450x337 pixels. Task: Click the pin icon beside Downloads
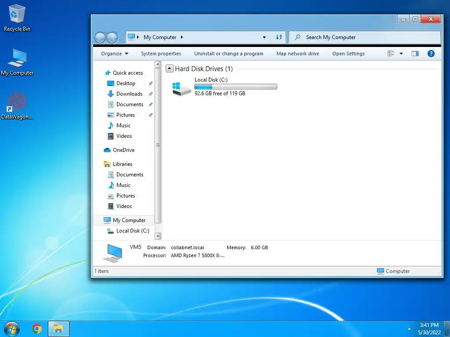150,94
